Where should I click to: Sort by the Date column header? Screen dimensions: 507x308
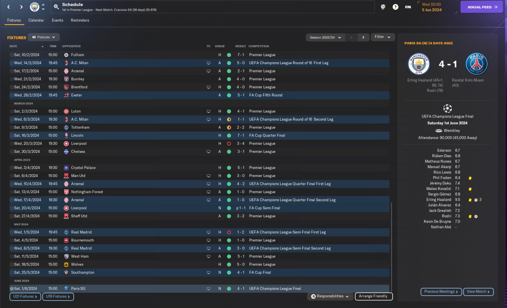13,46
